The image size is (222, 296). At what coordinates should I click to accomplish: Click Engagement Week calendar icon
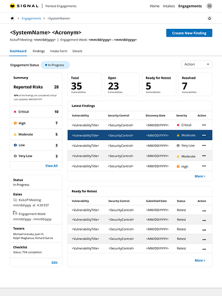click(x=15, y=213)
